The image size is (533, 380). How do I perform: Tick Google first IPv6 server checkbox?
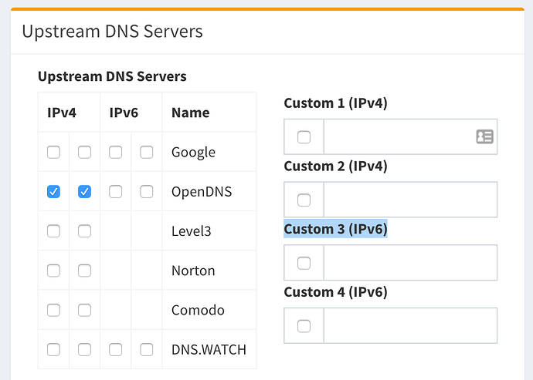[115, 153]
